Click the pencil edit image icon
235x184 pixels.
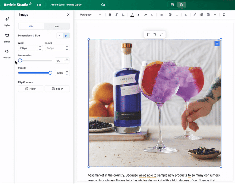pos(162,34)
